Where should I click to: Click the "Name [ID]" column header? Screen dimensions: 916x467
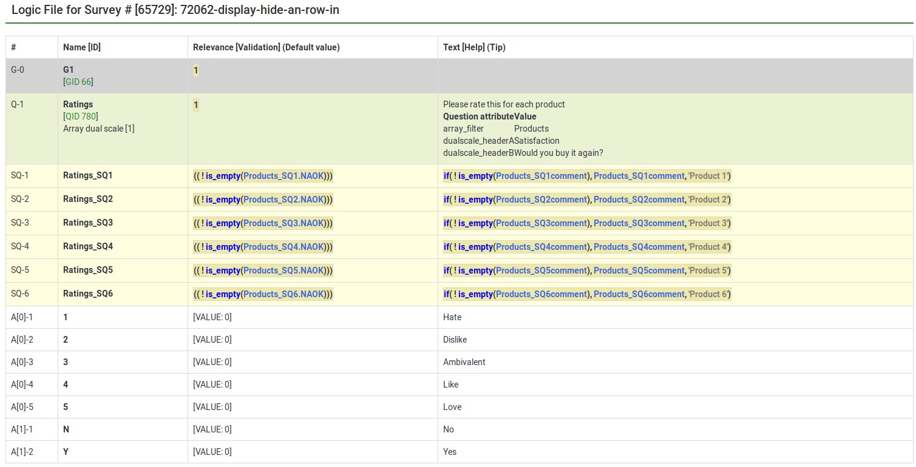[82, 47]
